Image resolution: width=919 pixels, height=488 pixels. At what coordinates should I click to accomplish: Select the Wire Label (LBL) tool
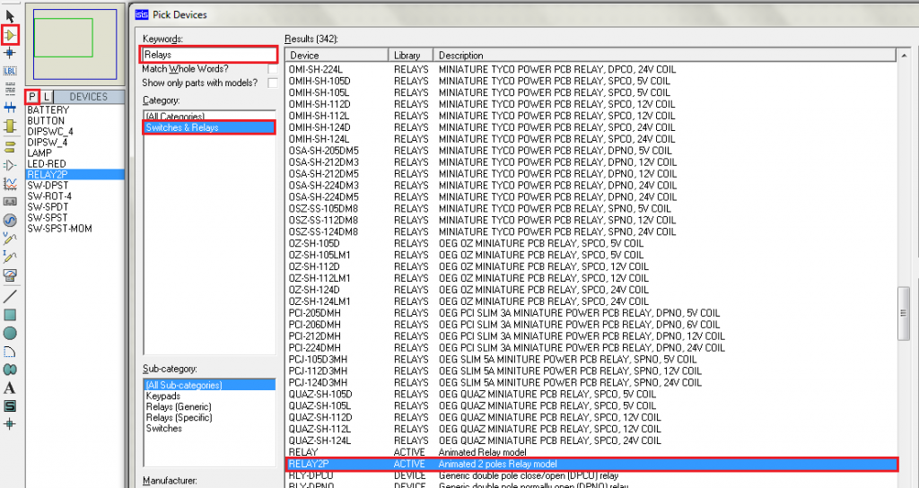click(x=10, y=71)
